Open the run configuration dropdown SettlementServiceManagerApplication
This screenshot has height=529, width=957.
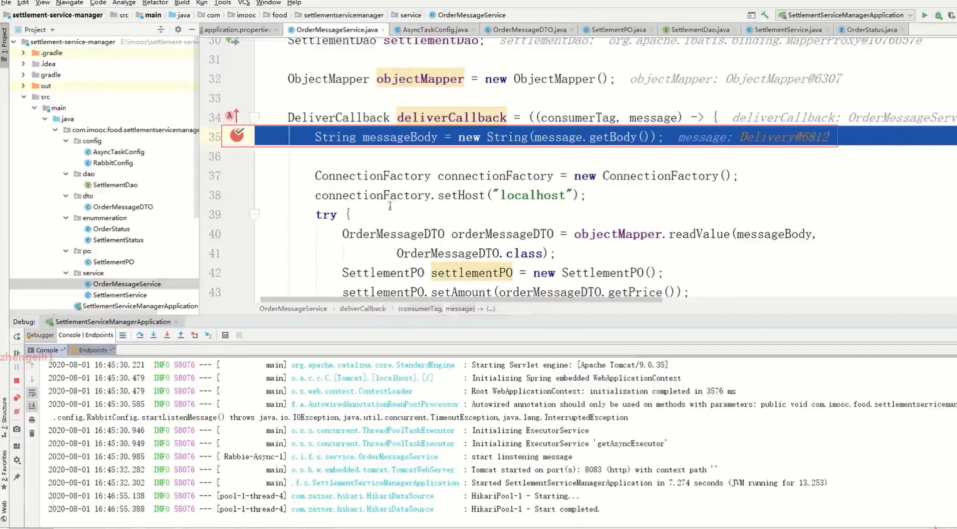click(x=845, y=15)
